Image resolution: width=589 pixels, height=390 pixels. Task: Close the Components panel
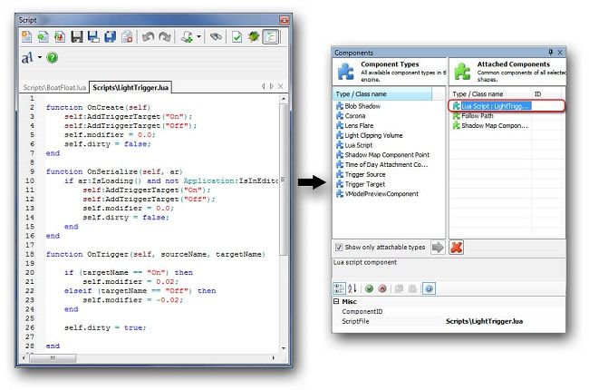pos(560,53)
